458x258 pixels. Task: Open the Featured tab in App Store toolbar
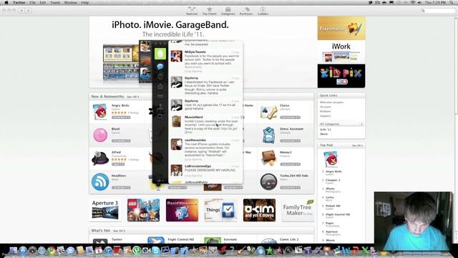coord(192,11)
